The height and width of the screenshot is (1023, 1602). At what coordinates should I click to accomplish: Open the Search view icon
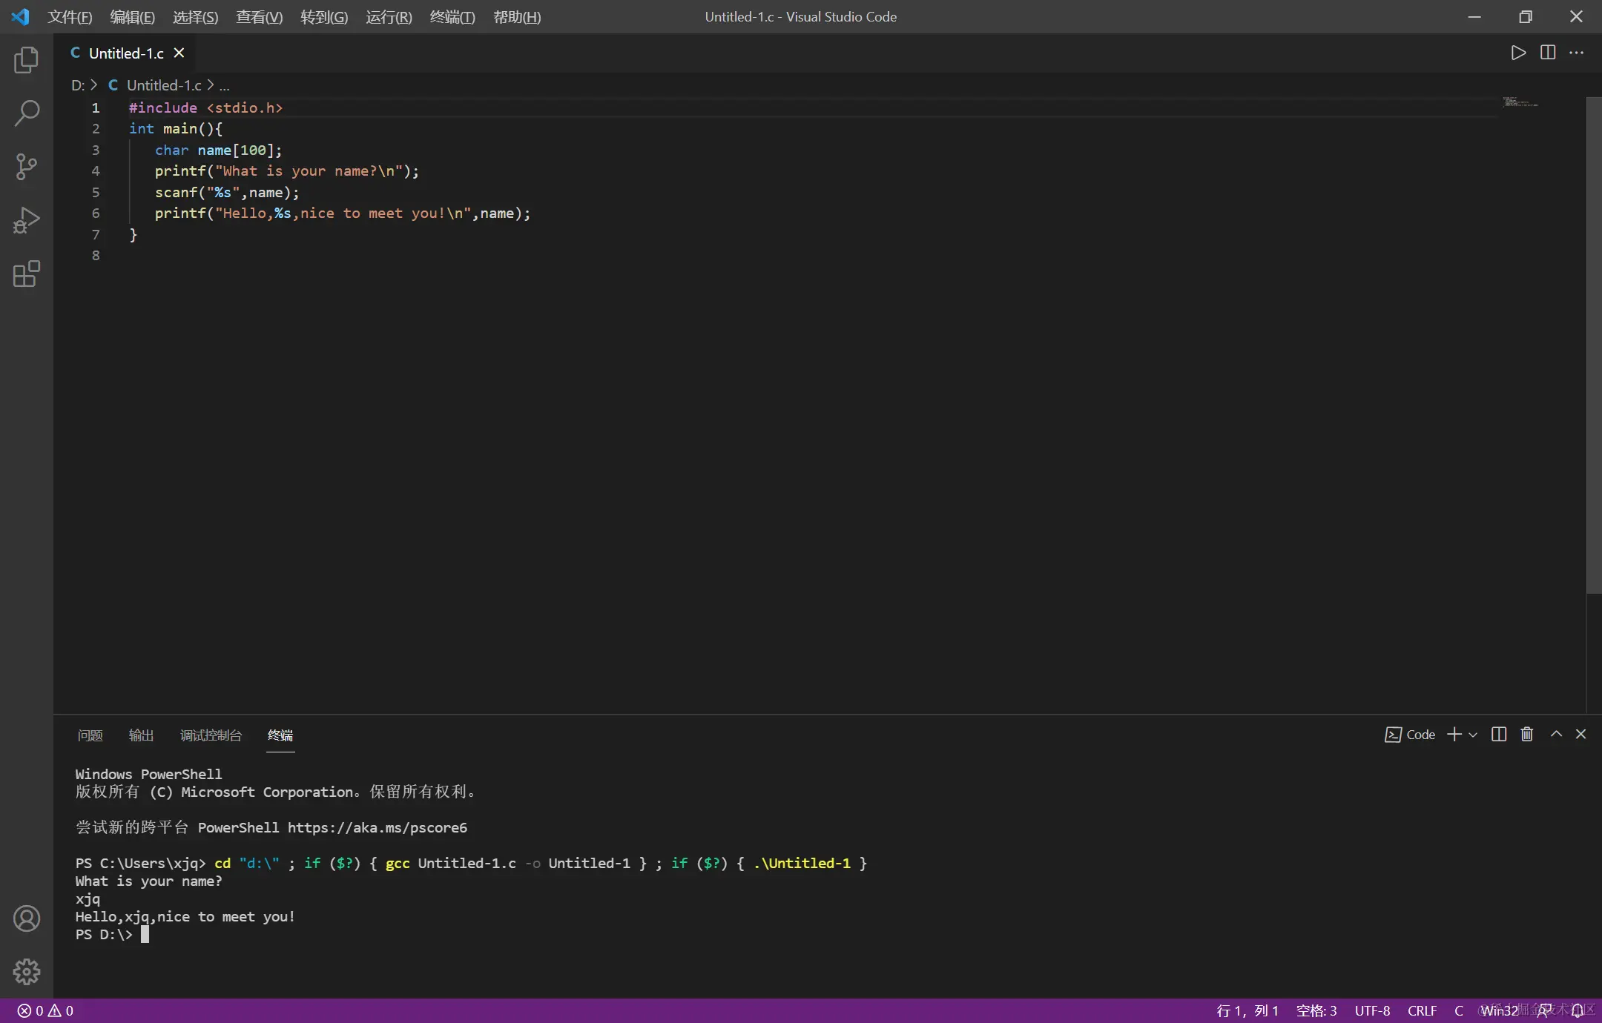[x=27, y=113]
